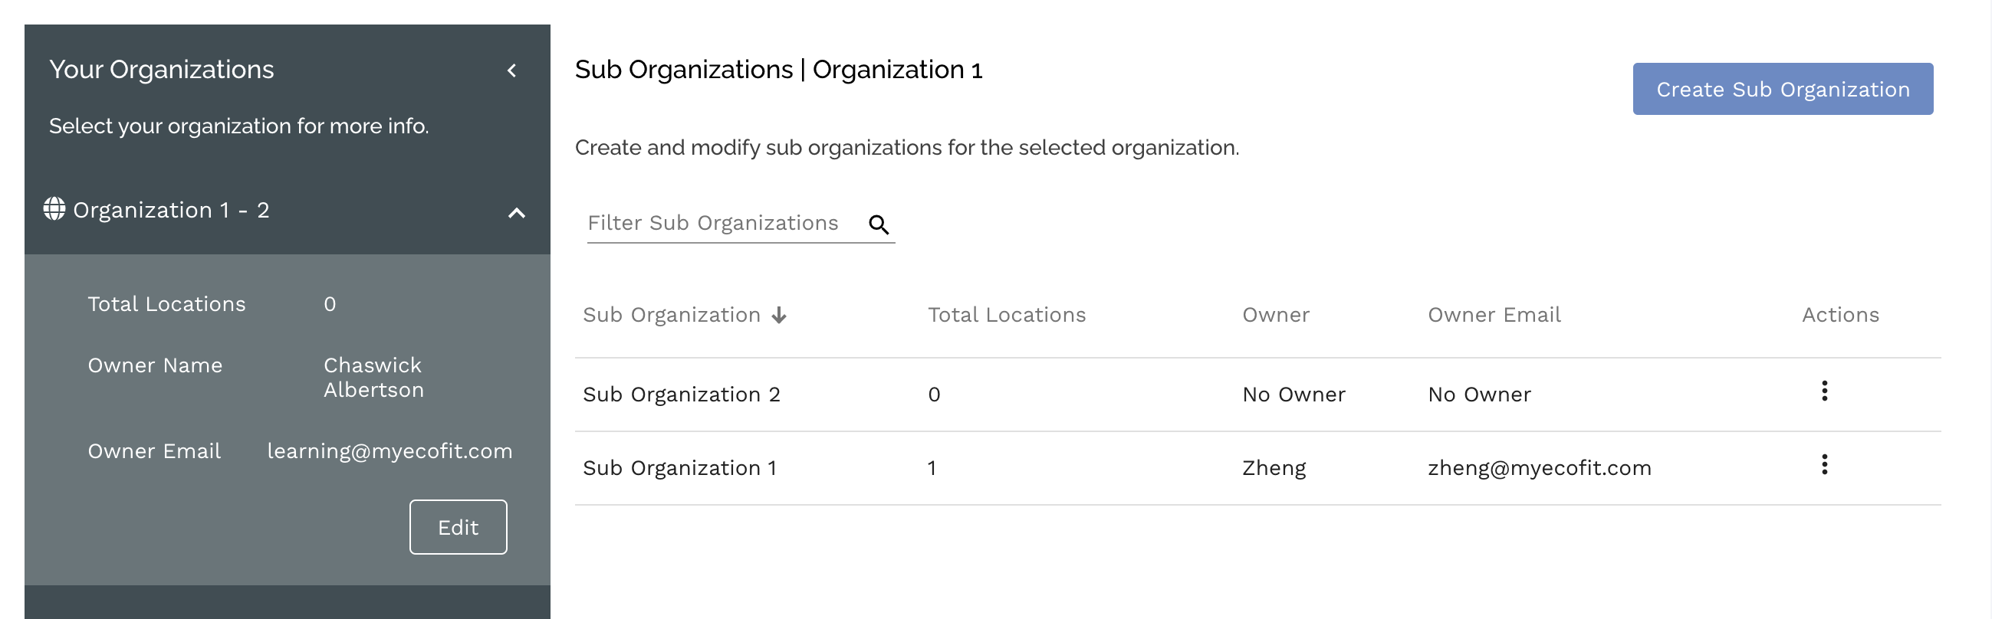Click the zheng@myecofit.com email cell
This screenshot has height=619, width=1992.
[1538, 467]
